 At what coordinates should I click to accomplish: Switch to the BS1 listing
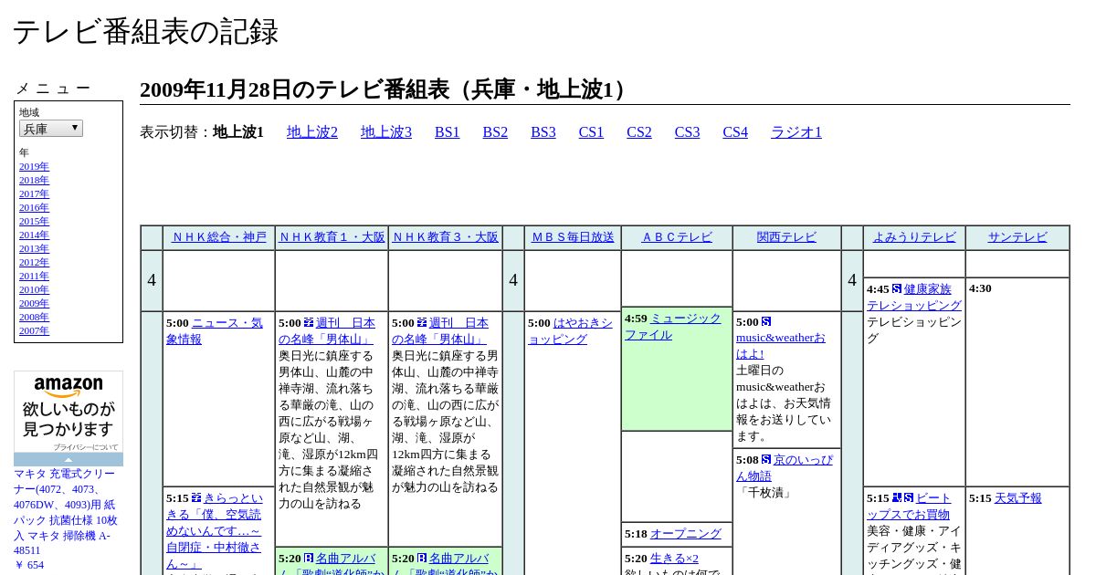coord(448,132)
